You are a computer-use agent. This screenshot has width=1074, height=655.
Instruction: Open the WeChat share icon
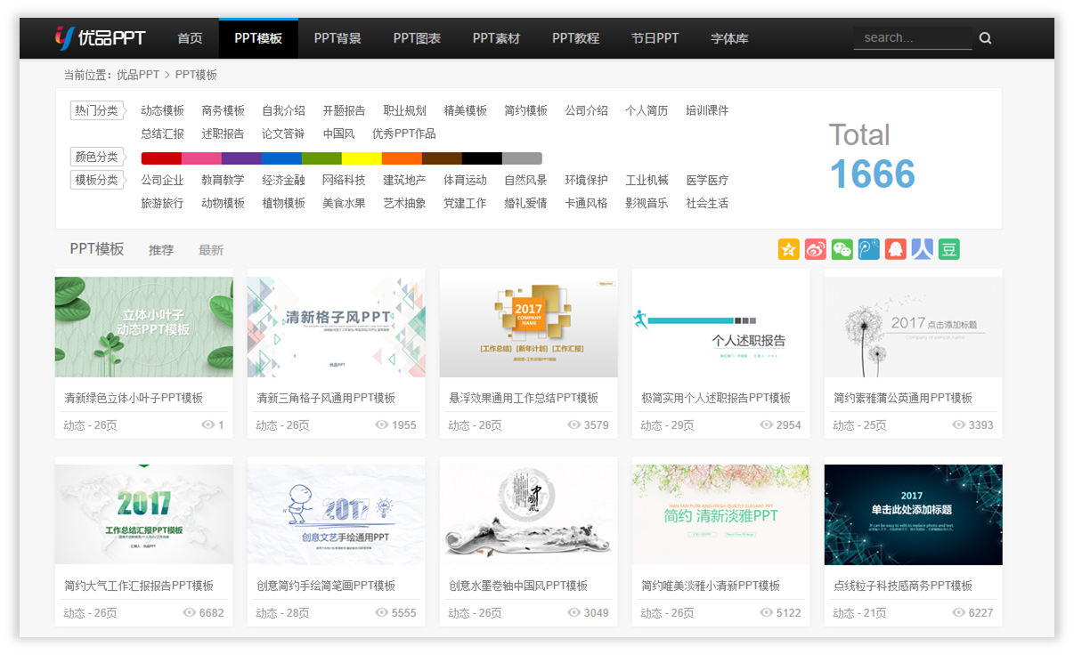click(x=842, y=249)
